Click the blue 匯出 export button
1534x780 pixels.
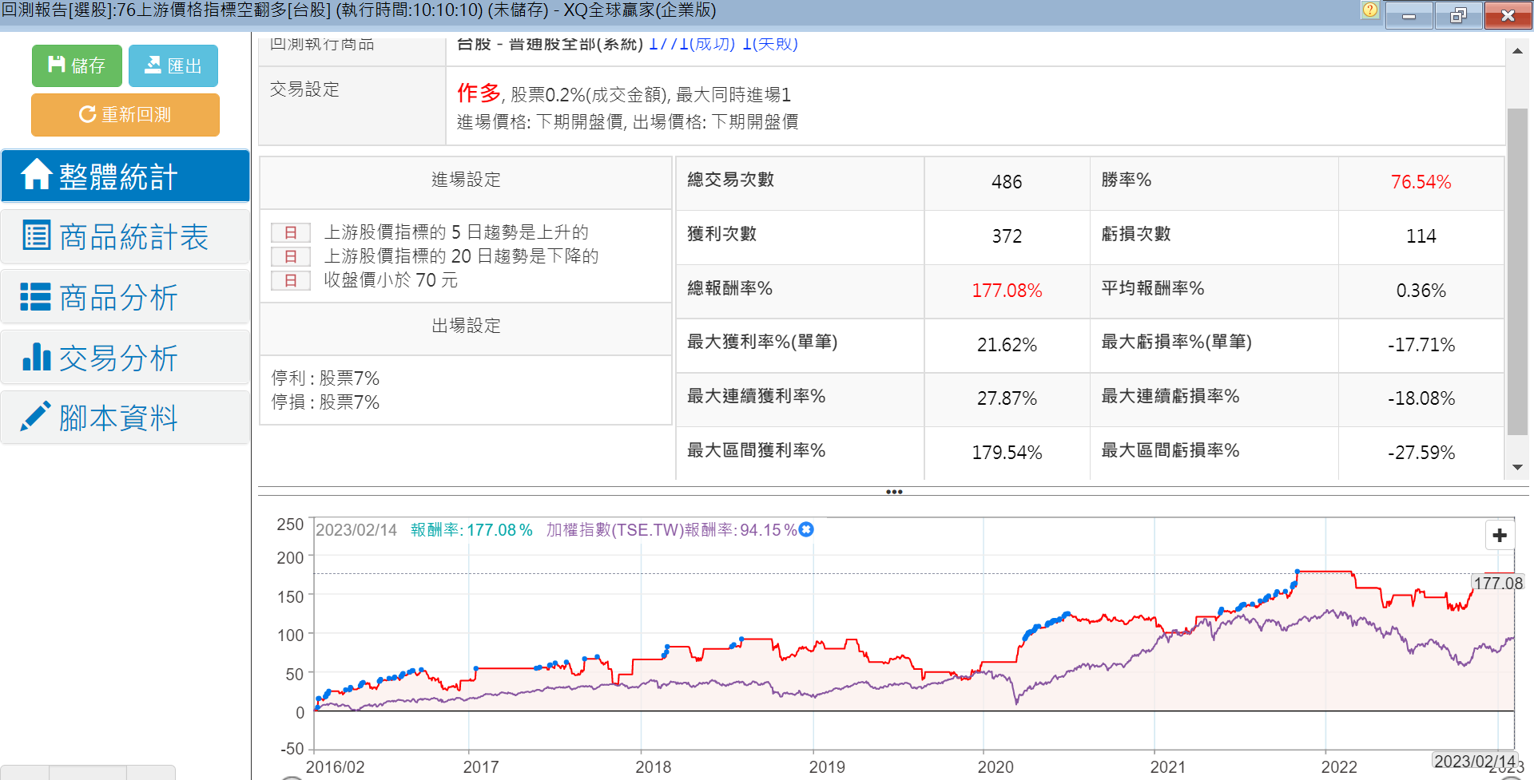pyautogui.click(x=173, y=65)
